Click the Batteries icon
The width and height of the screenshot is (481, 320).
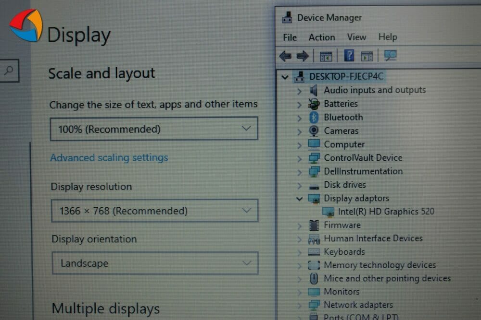click(x=314, y=104)
